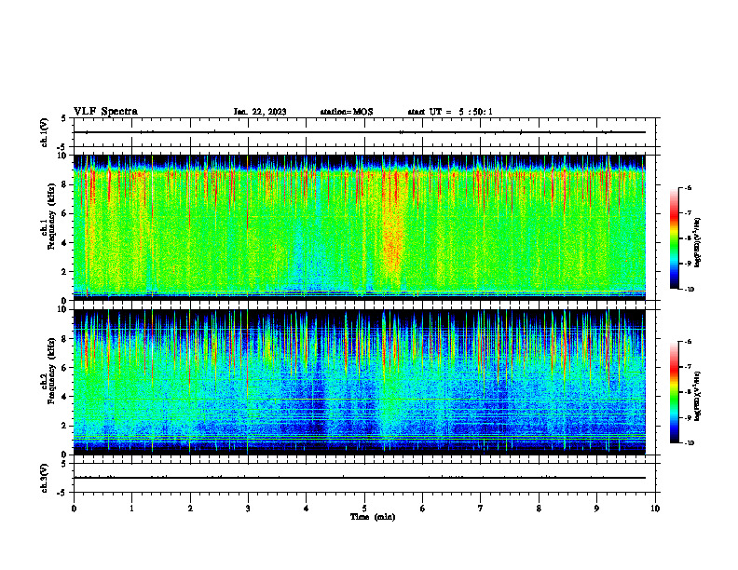This screenshot has height=570, width=738.
Task: Click the ch.3 voltage waveform trace
Action: [x=360, y=478]
